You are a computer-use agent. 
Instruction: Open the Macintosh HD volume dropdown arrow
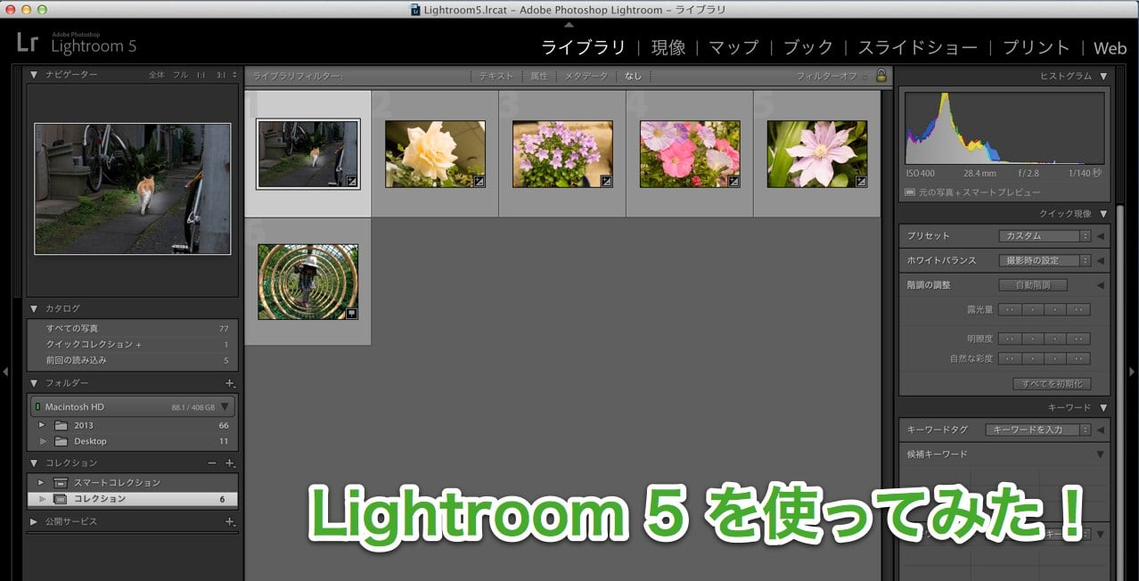225,407
